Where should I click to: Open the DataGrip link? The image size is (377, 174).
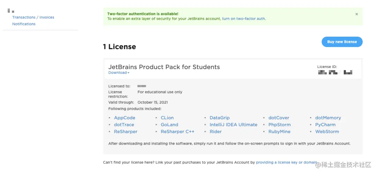click(x=219, y=118)
